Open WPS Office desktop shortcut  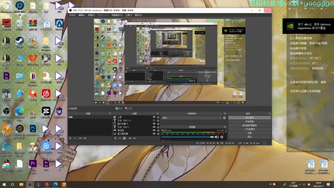(x=33, y=60)
